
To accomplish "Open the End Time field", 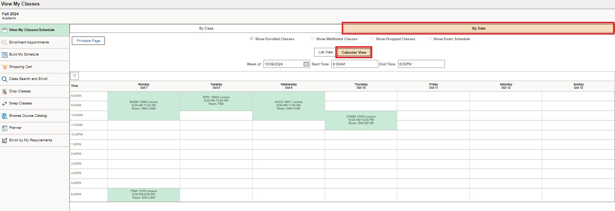I will (421, 64).
